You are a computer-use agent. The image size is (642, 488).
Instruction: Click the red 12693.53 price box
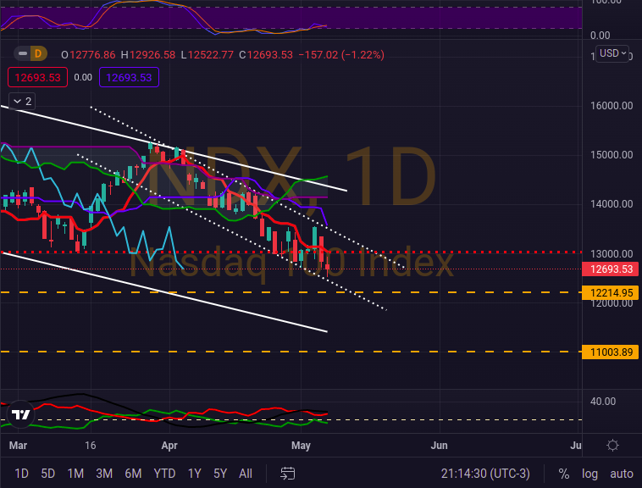pyautogui.click(x=37, y=77)
